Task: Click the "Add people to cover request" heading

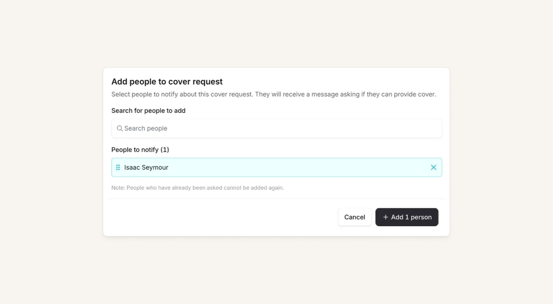Action: [x=167, y=82]
